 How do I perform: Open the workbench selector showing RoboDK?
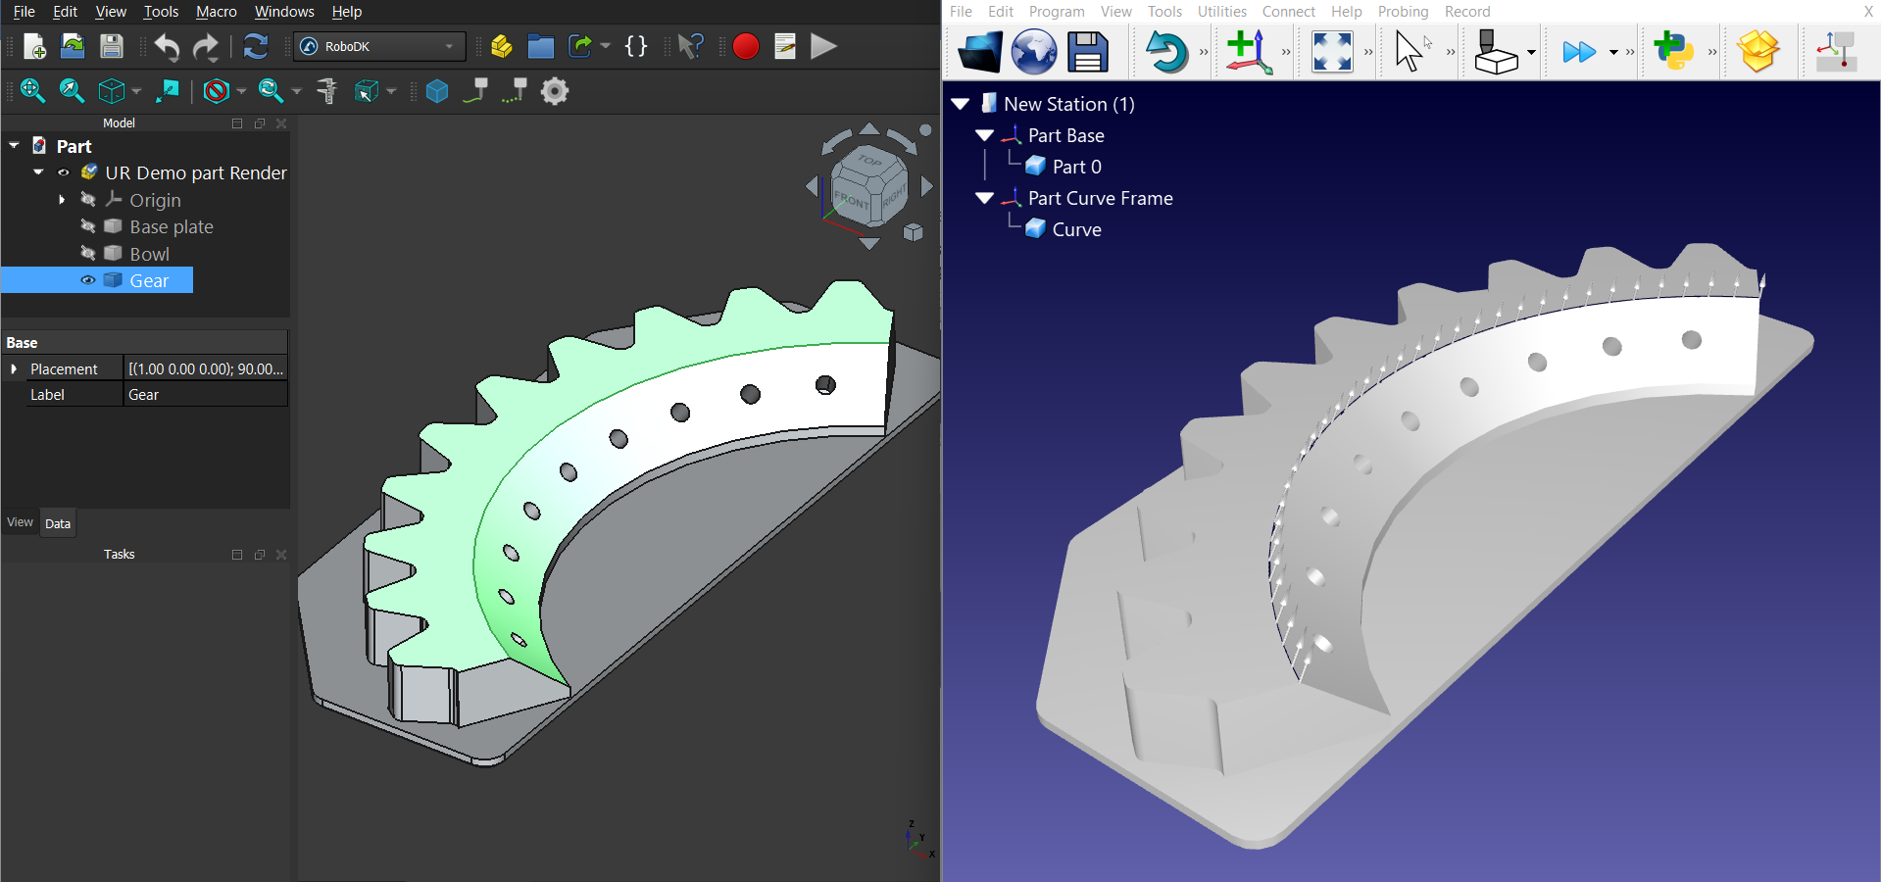378,46
